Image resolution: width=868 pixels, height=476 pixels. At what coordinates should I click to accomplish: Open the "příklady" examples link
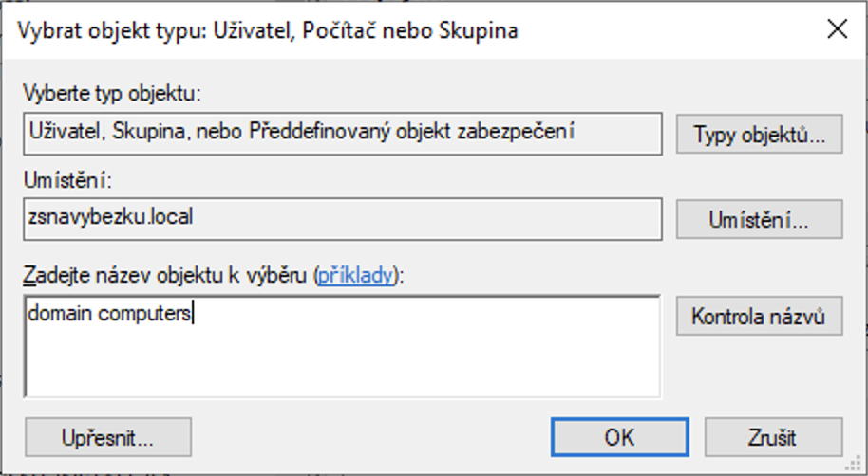354,276
